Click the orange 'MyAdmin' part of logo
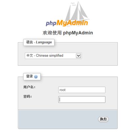Image resolution: width=132 pixels, height=140 pixels. [72, 23]
